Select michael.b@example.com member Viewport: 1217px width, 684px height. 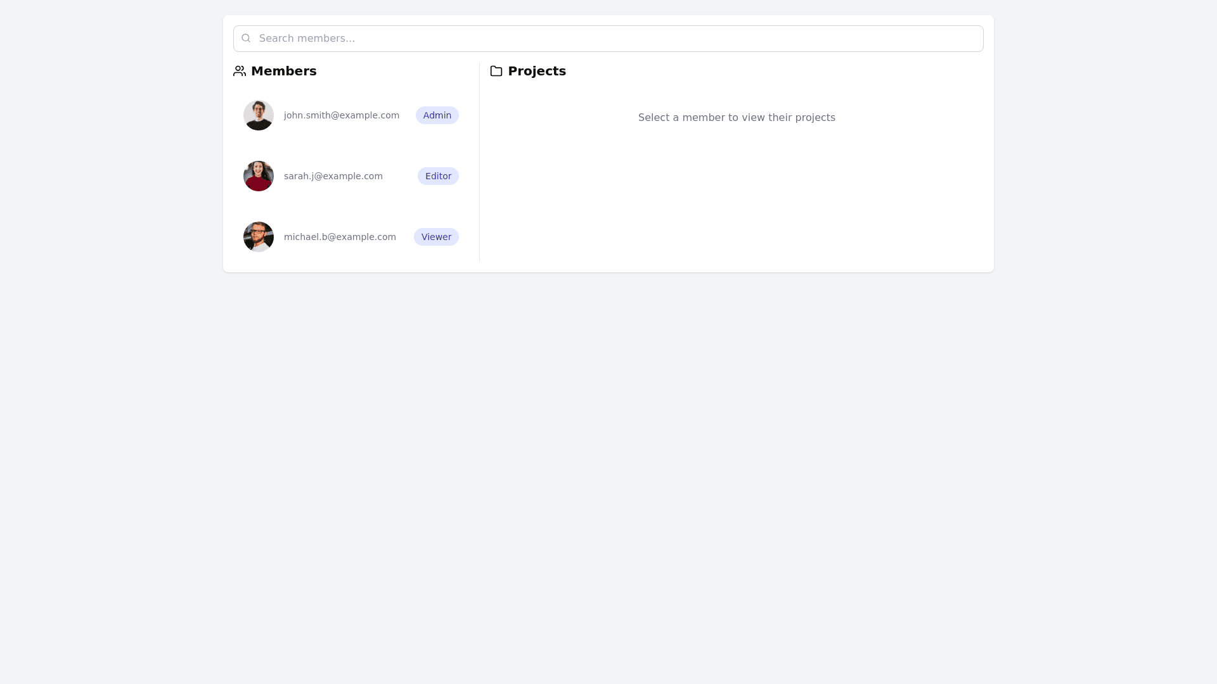pyautogui.click(x=340, y=237)
